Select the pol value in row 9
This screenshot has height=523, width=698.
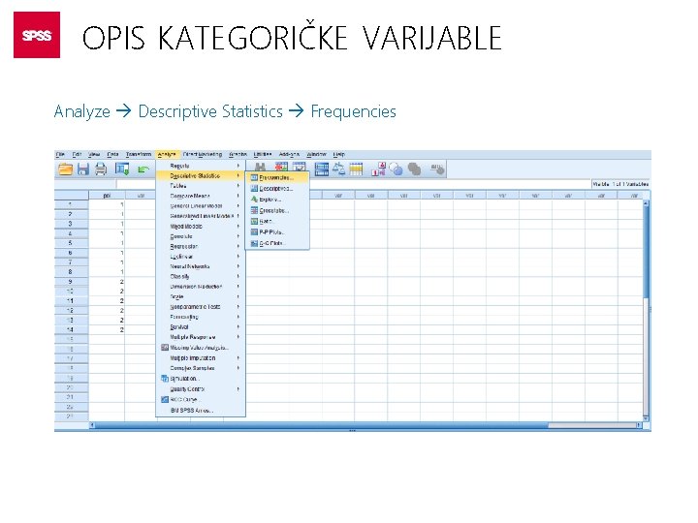click(107, 282)
